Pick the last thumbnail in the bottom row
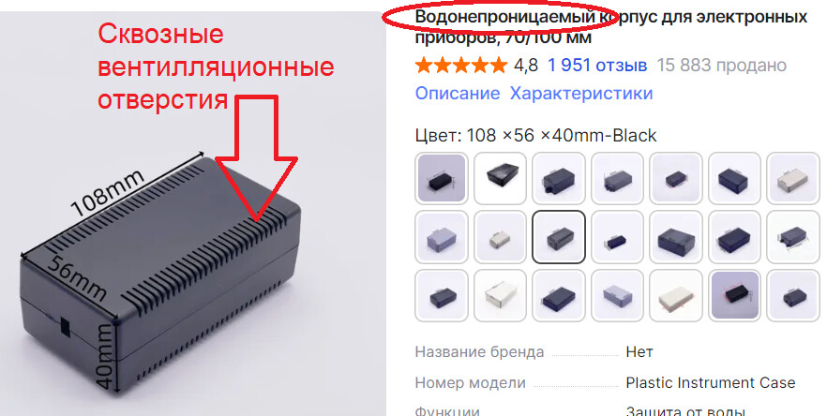 point(792,295)
